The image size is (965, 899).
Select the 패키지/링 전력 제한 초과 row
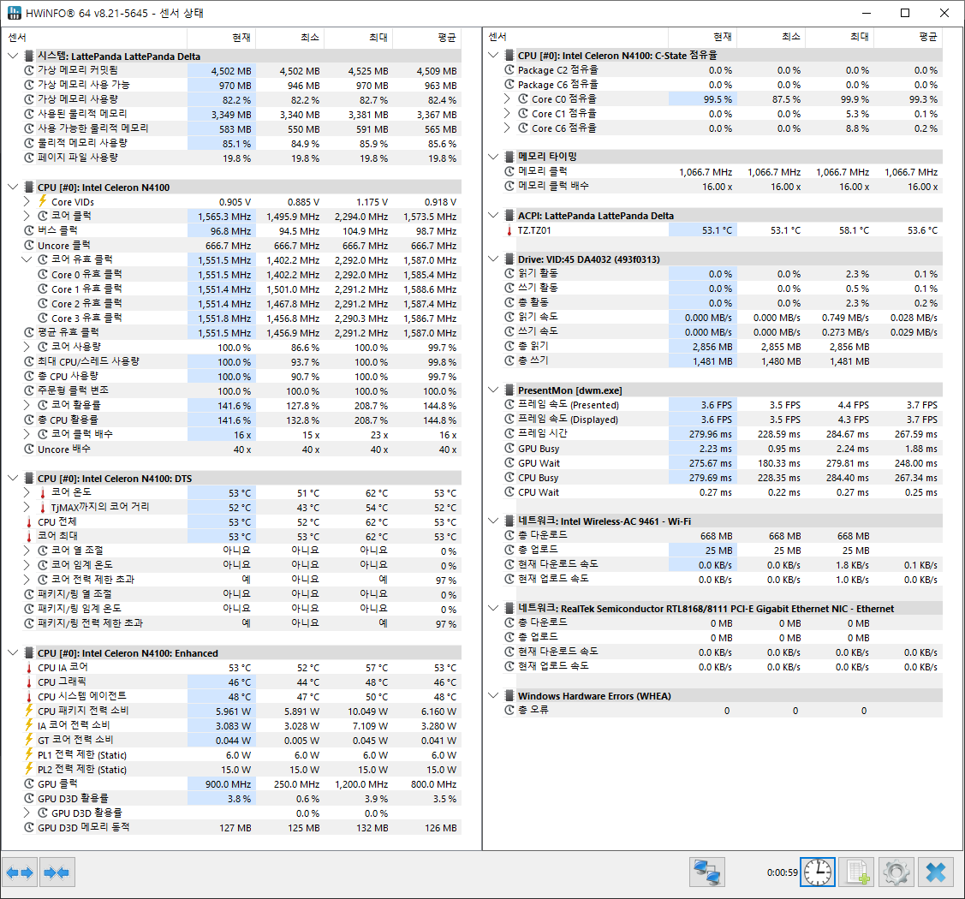[x=242, y=623]
